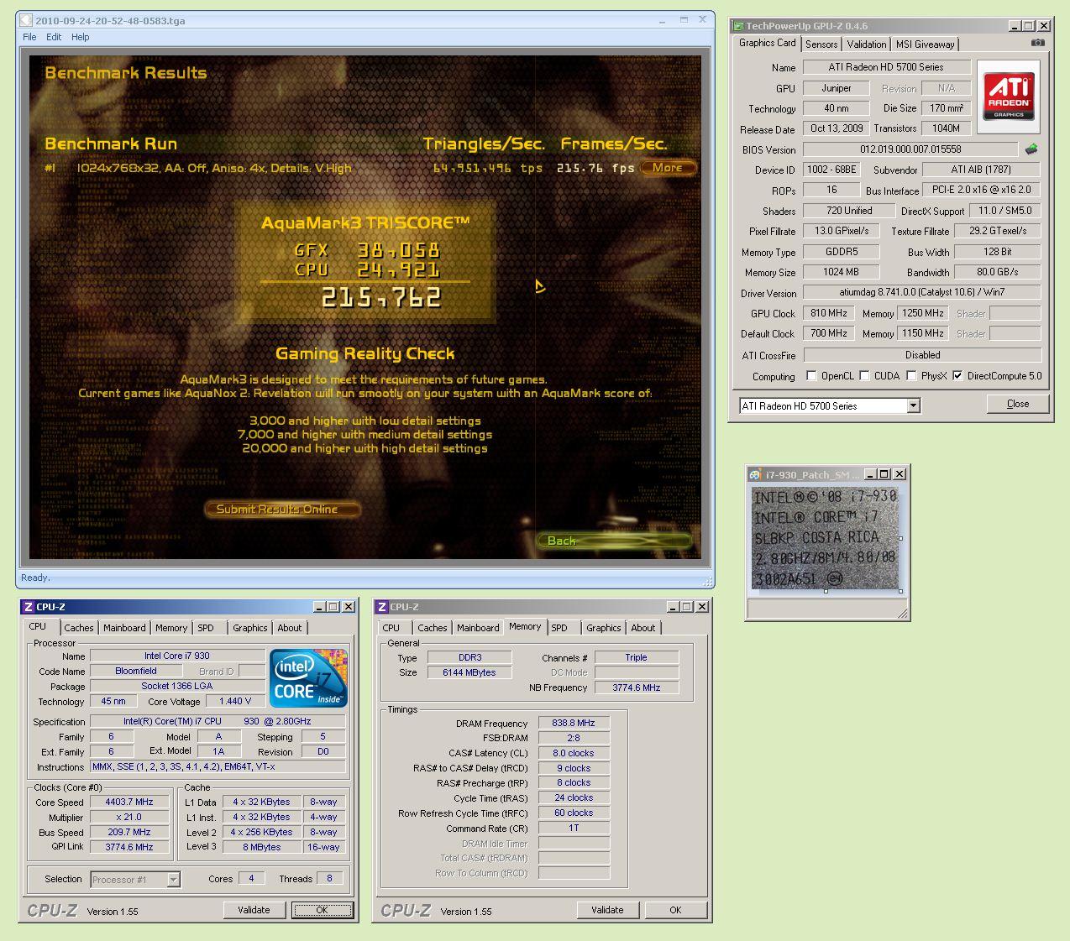Open About tab in right CPU-Z window
The width and height of the screenshot is (1070, 941).
click(x=643, y=628)
